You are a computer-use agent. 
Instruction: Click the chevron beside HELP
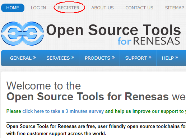click(x=177, y=57)
